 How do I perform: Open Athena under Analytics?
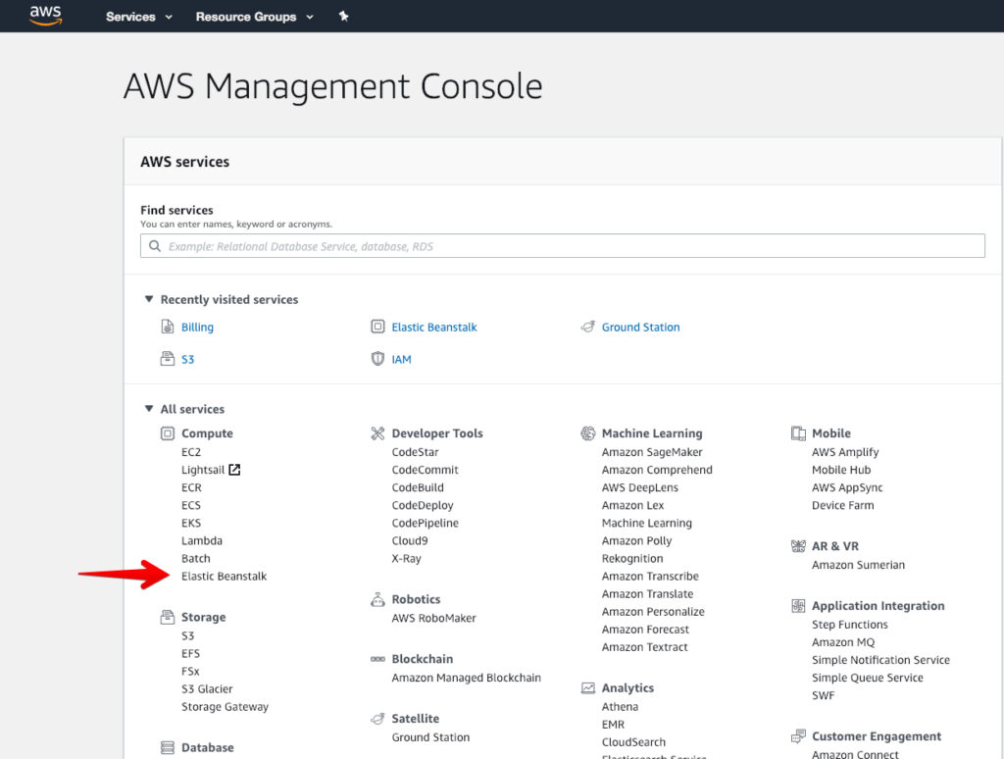(x=620, y=706)
